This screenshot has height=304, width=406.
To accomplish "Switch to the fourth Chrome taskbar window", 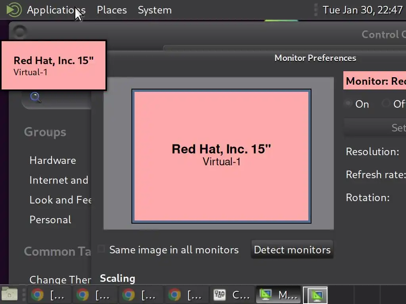I will 186,295.
